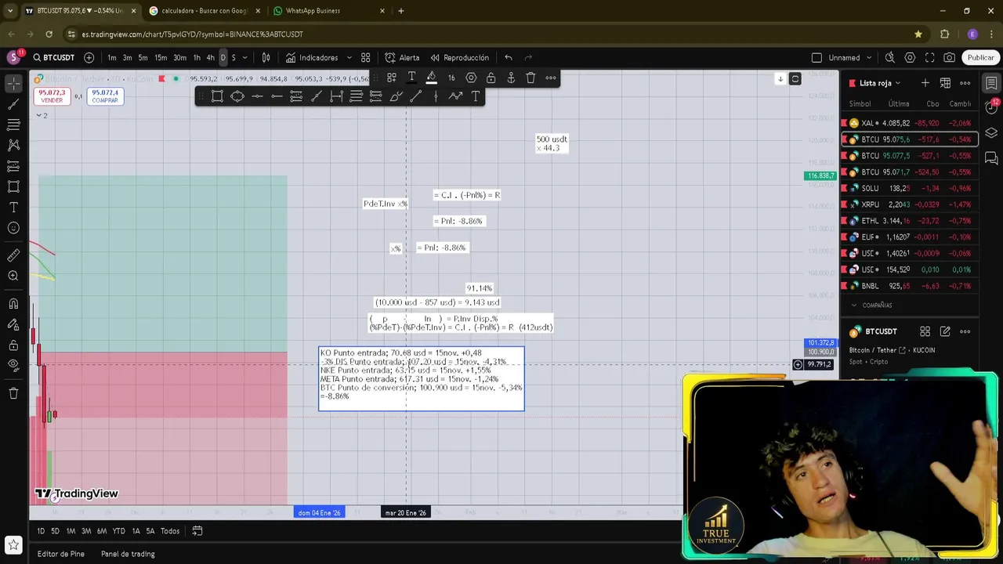Select the zoom in tool
The image size is (1003, 564).
[13, 276]
